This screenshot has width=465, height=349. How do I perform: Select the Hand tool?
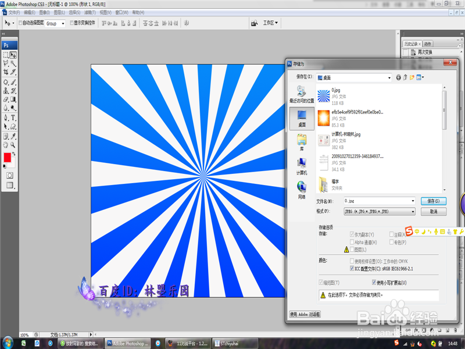(6, 145)
